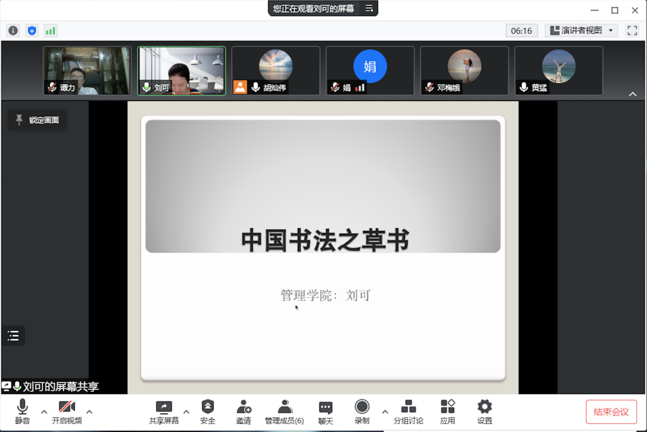Screen dimensions: 647x432
Task: Open the Apps (应用) panel
Action: tap(447, 412)
